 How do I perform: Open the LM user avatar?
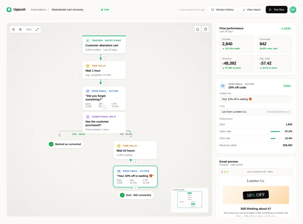tap(293, 10)
